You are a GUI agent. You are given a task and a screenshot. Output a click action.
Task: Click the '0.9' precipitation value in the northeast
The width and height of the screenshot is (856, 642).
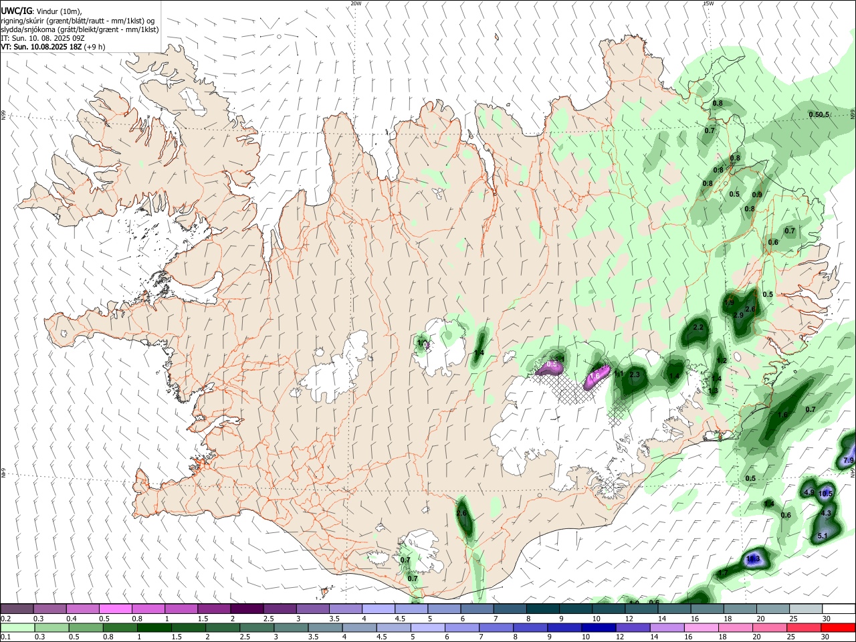[757, 195]
